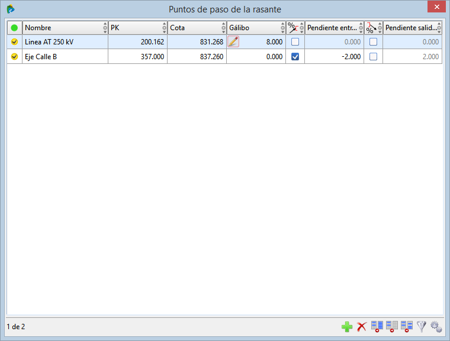Open table settings gears icon

pyautogui.click(x=436, y=327)
